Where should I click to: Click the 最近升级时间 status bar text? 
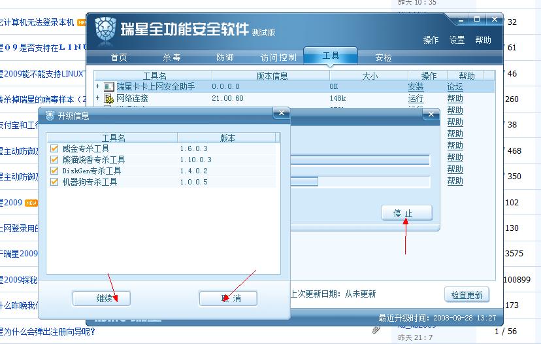click(x=437, y=318)
